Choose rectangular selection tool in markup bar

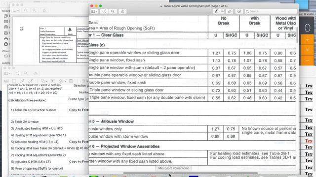pyautogui.click(x=14, y=81)
